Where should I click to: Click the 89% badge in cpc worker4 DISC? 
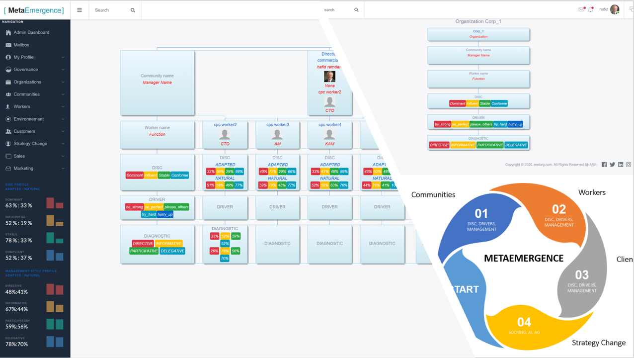(x=344, y=172)
